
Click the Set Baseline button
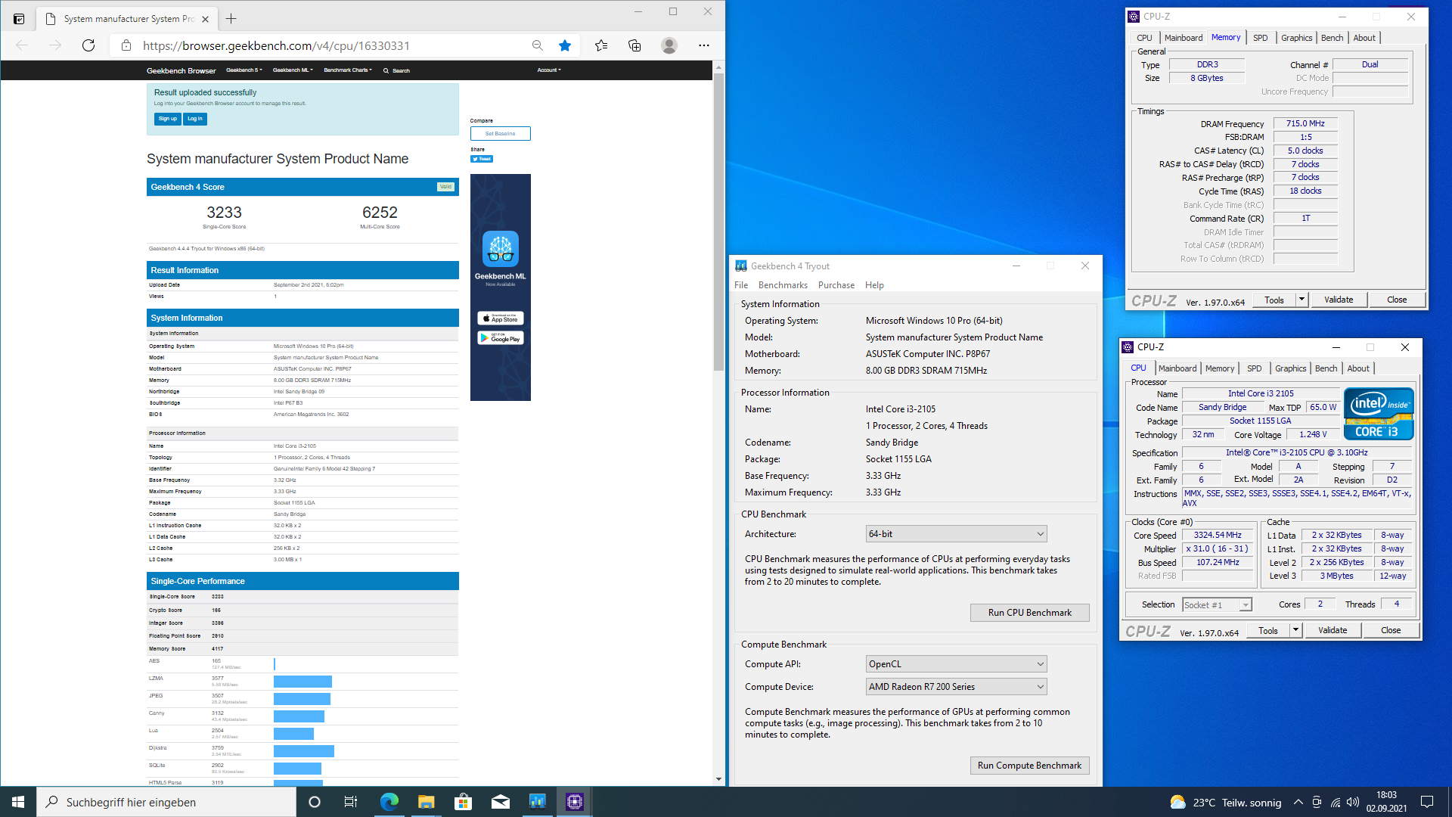(x=501, y=133)
